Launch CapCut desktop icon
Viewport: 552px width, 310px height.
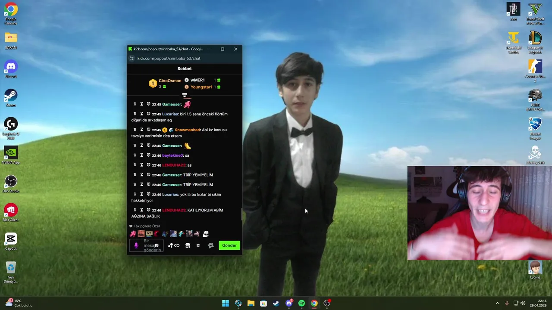click(11, 242)
